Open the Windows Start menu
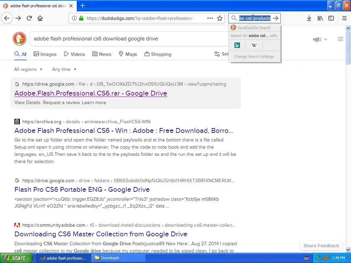The height and width of the screenshot is (263, 351). [16, 258]
